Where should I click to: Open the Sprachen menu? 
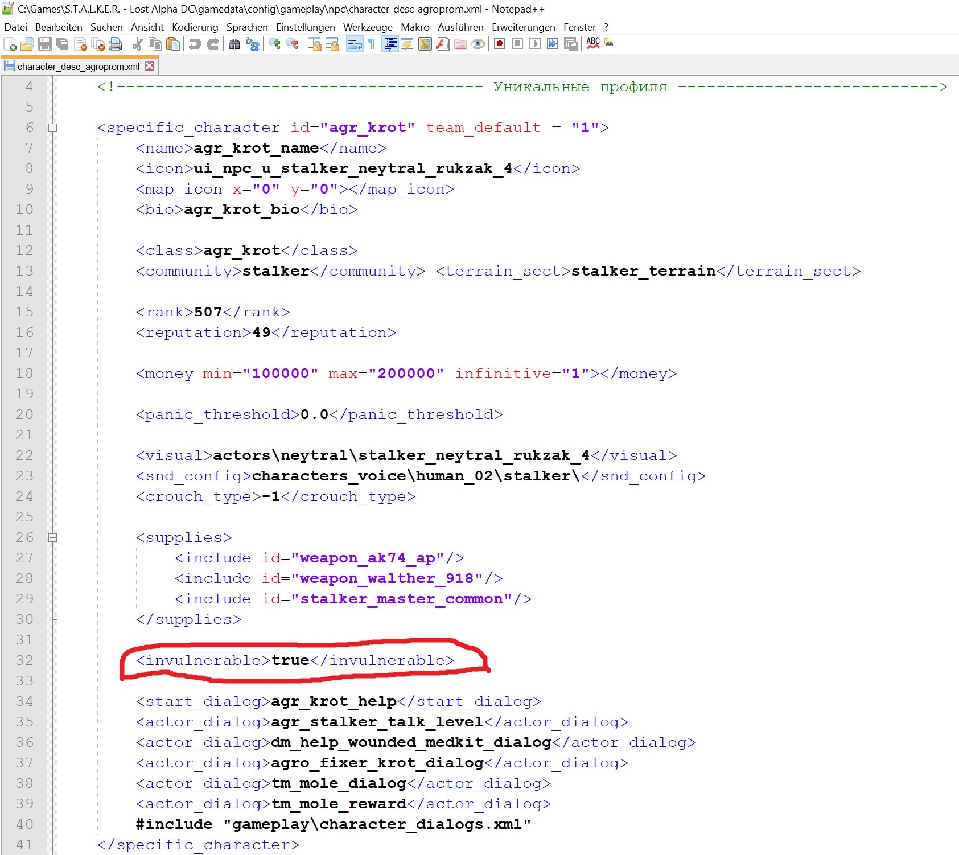coord(247,27)
